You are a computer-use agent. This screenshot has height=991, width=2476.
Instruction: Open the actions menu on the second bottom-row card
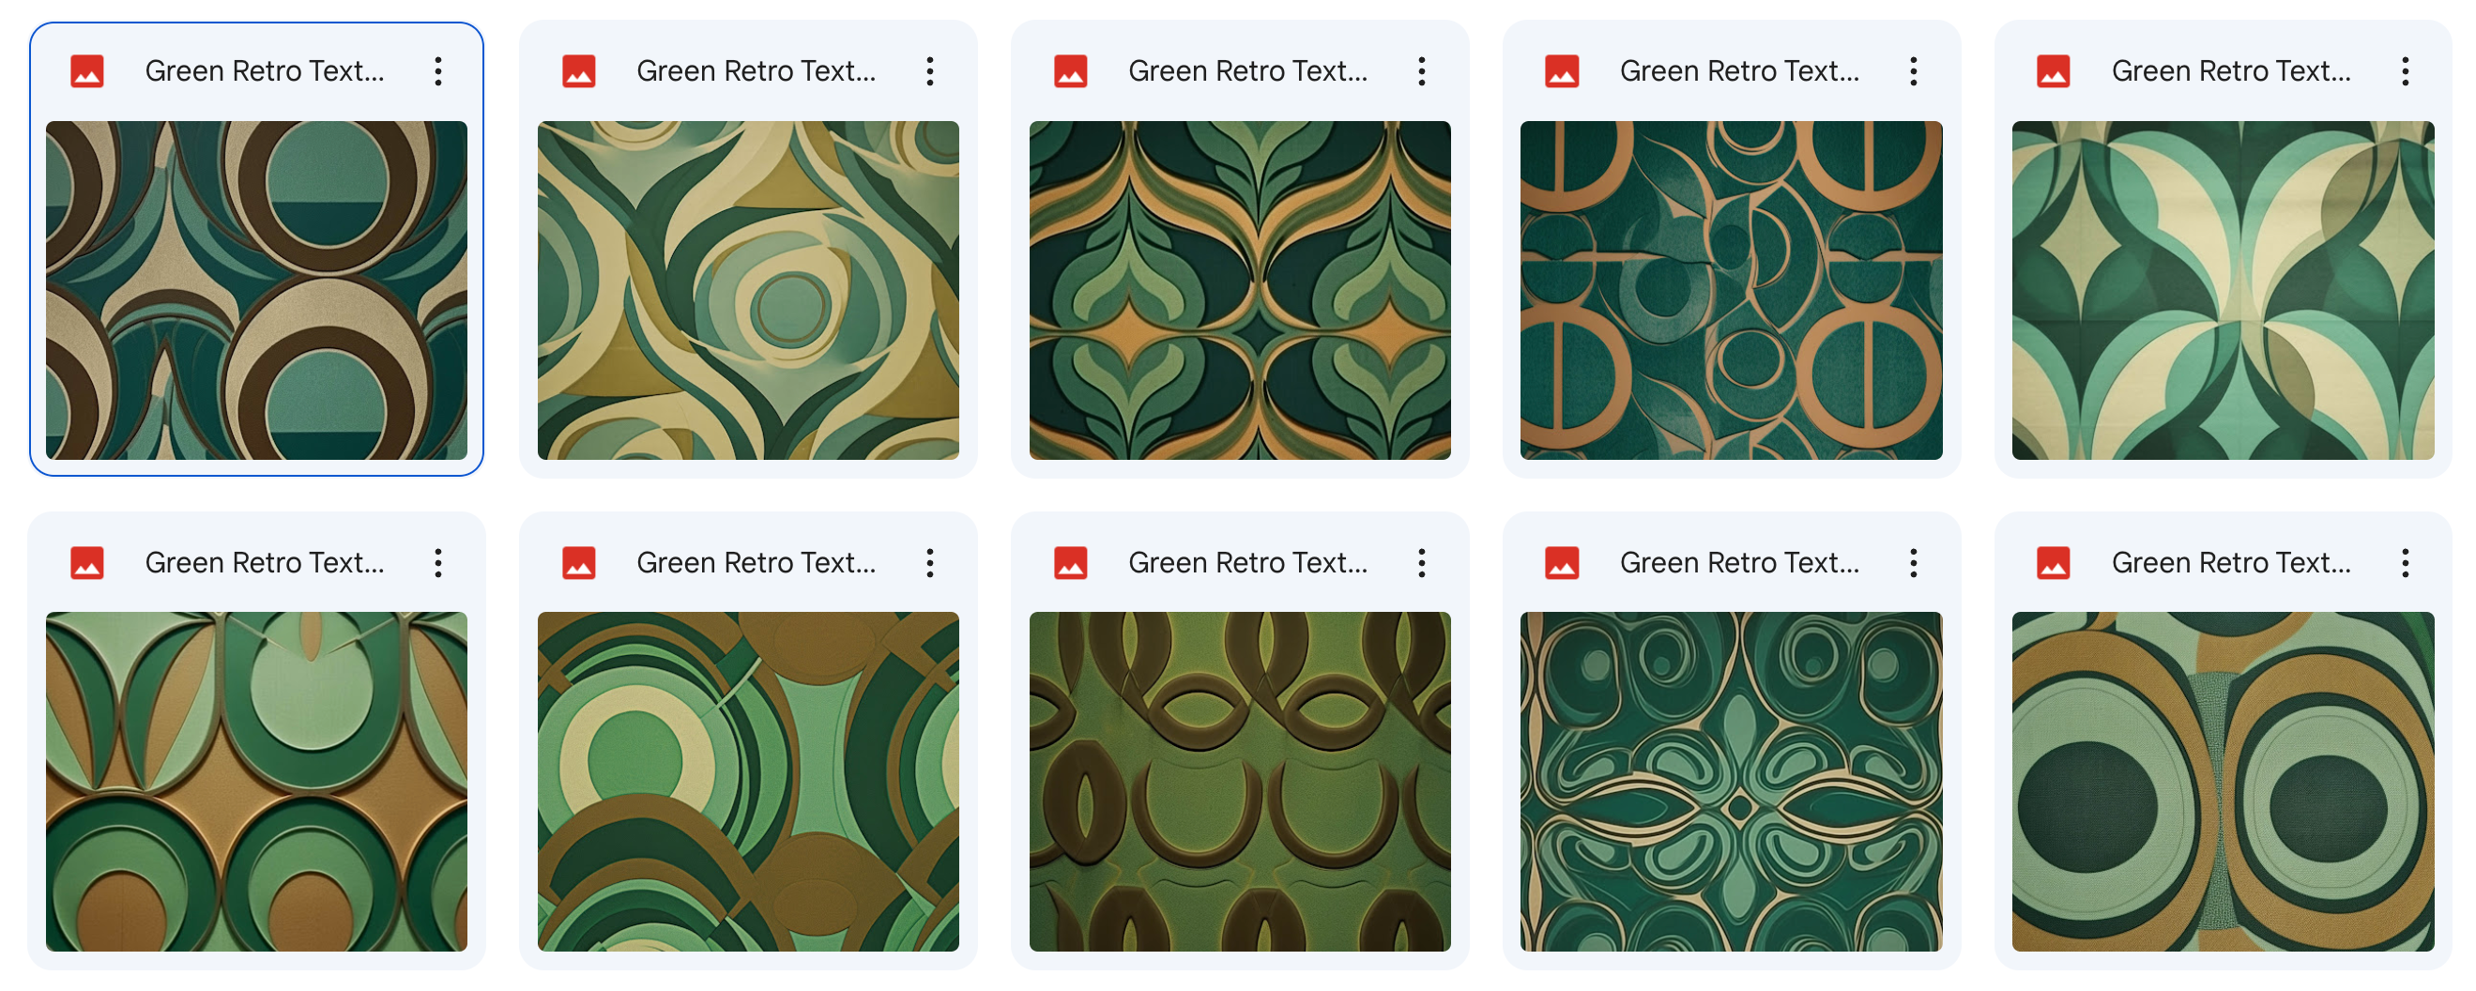[x=931, y=562]
